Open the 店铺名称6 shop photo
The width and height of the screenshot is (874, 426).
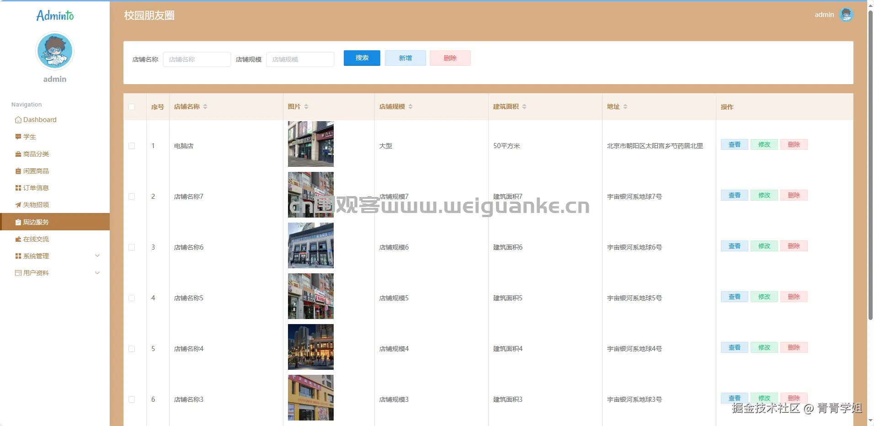[x=311, y=245]
